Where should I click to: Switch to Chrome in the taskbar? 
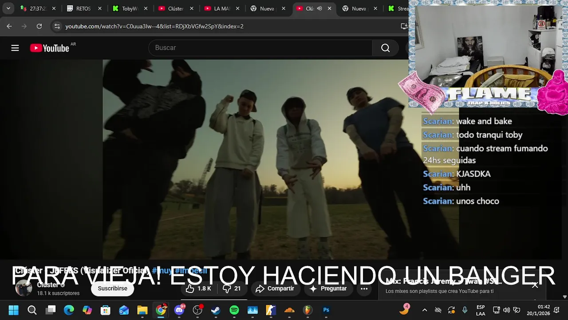point(161,310)
